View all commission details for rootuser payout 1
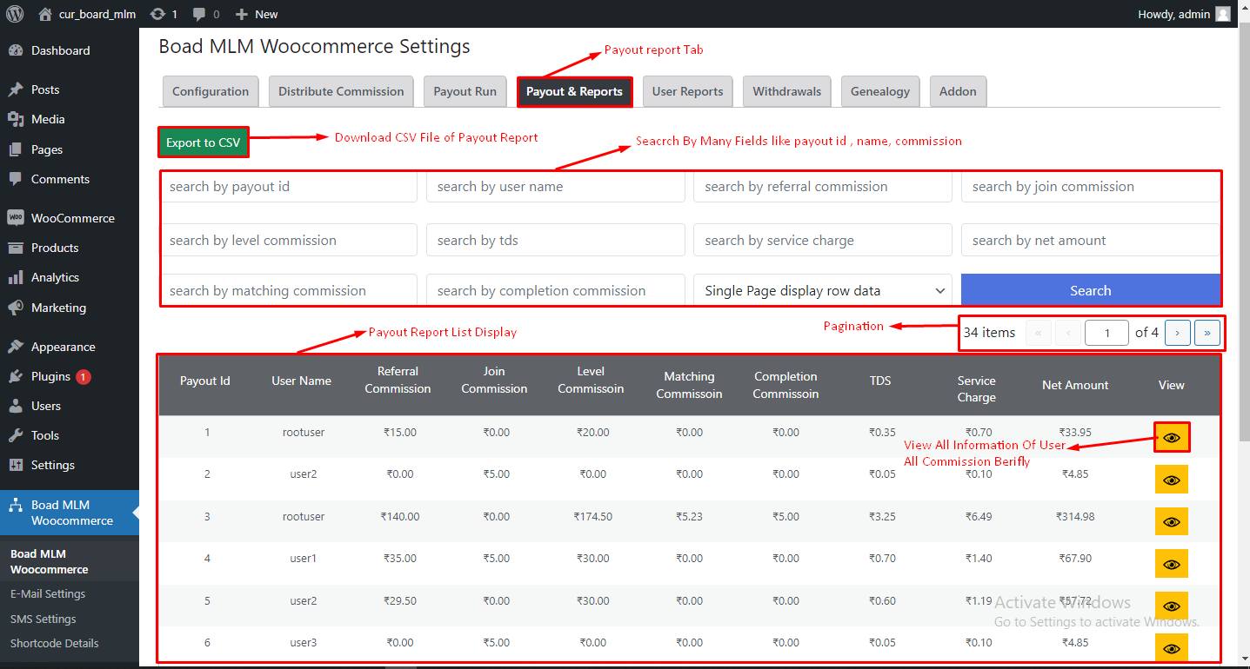 [x=1171, y=437]
